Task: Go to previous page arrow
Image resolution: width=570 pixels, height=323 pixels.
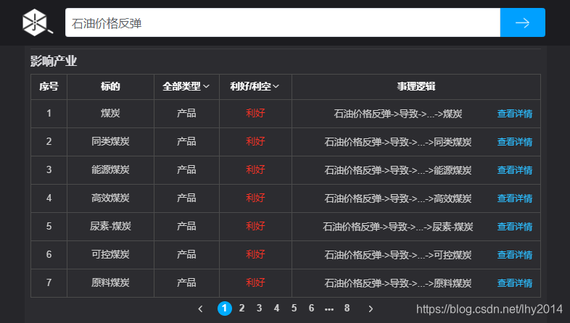Action: 200,309
